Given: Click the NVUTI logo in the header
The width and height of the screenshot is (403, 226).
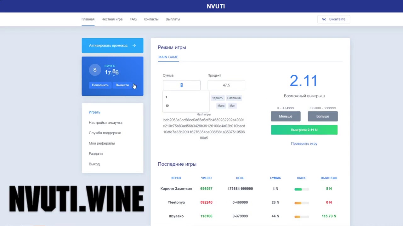Looking at the screenshot, I should [216, 6].
